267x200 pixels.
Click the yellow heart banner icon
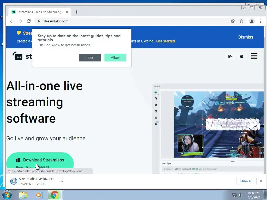pos(19,33)
